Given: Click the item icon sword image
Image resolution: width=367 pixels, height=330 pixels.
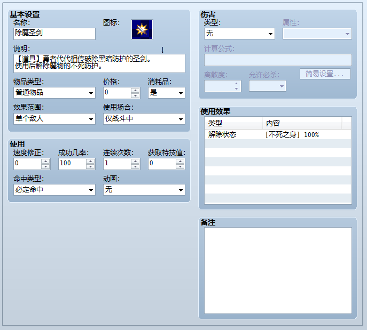Looking at the screenshot, I should (x=142, y=29).
